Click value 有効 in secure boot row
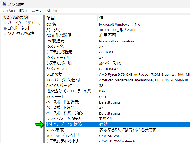Image resolution: width=190 pixels, height=143 pixels. pos(103,124)
